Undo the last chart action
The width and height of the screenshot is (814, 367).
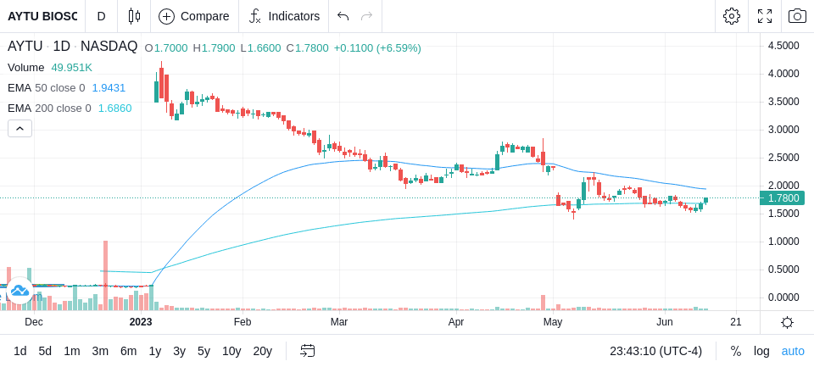click(x=343, y=16)
